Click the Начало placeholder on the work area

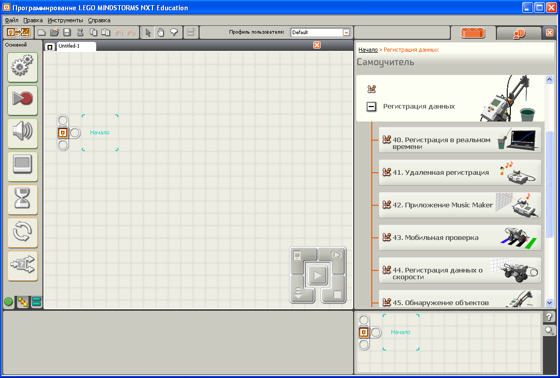pyautogui.click(x=100, y=132)
